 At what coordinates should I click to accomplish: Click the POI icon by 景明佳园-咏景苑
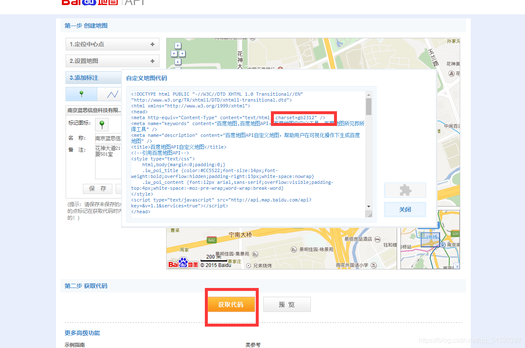(x=293, y=249)
